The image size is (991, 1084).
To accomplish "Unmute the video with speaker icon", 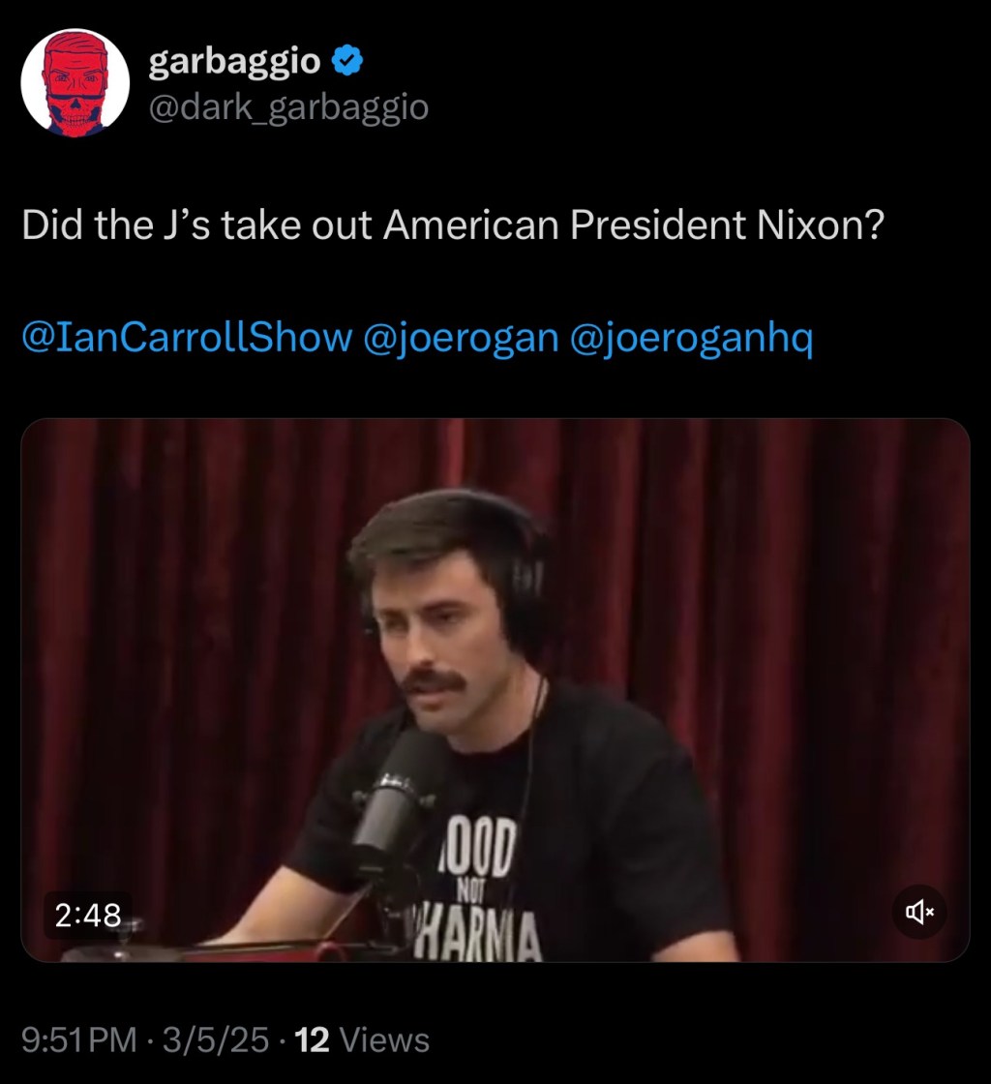I will (918, 912).
